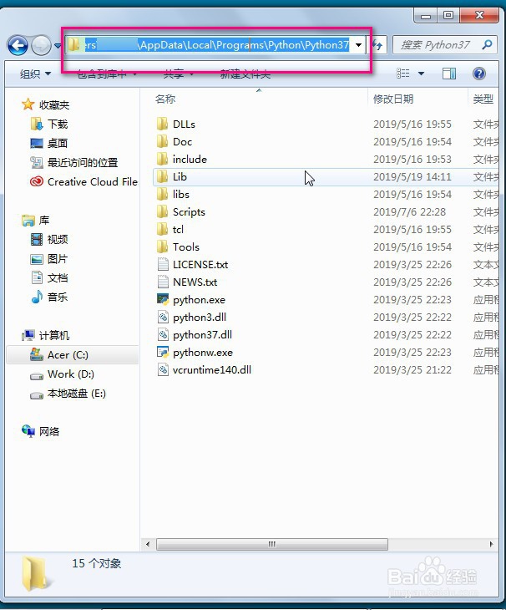Image resolution: width=506 pixels, height=610 pixels.
Task: Open the recent pages dropdown beside Forward button
Action: click(58, 45)
